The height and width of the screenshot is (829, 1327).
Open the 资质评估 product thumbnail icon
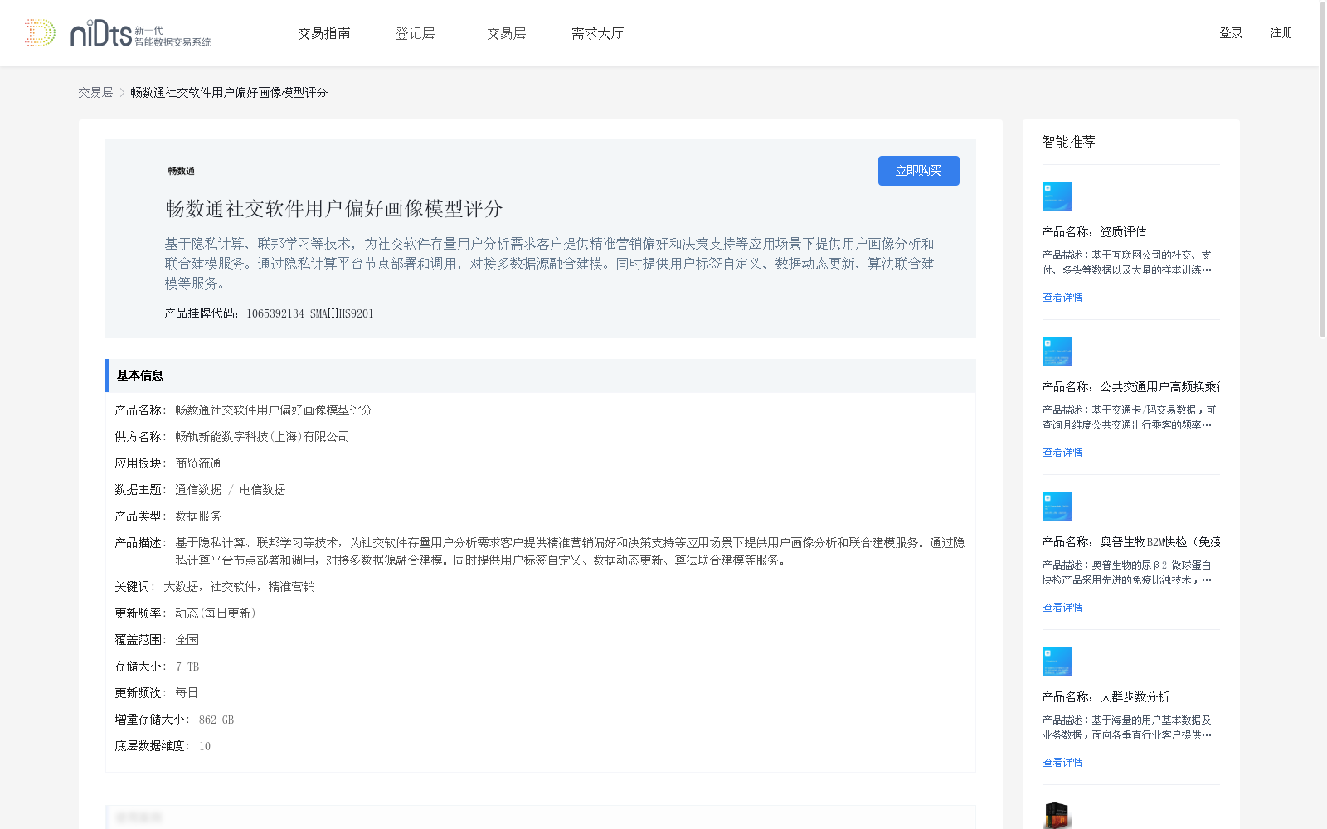[x=1057, y=196]
